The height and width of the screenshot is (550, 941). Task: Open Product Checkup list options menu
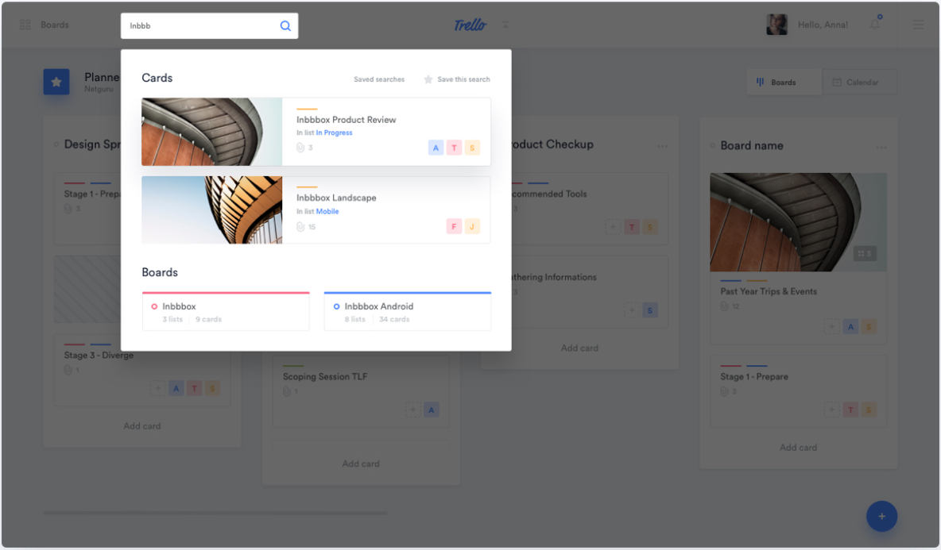click(663, 147)
